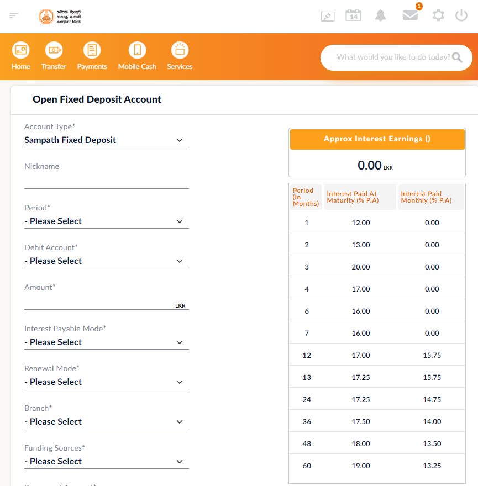
Task: Click the power logout icon
Action: (461, 15)
